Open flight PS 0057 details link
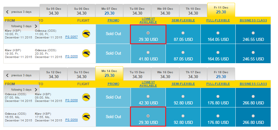This screenshot has width=278, height=130. click(x=71, y=37)
